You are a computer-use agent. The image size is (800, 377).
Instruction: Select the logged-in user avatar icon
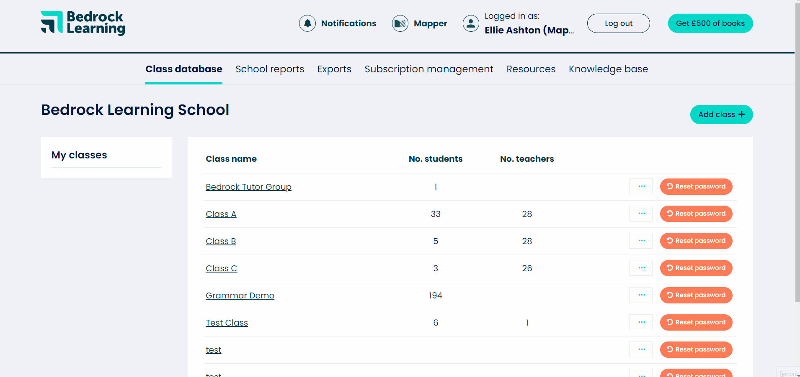coord(471,23)
